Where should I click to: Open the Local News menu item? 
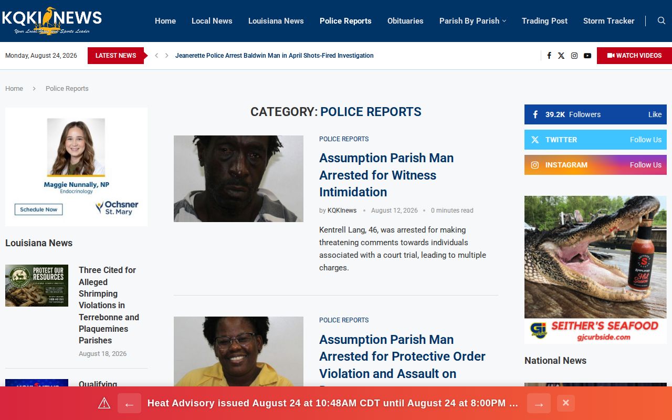pyautogui.click(x=212, y=21)
